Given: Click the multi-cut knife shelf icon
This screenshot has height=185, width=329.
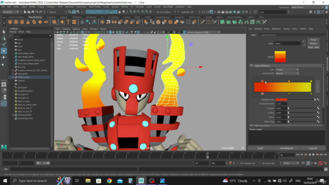Looking at the screenshot, I should click(x=202, y=22).
